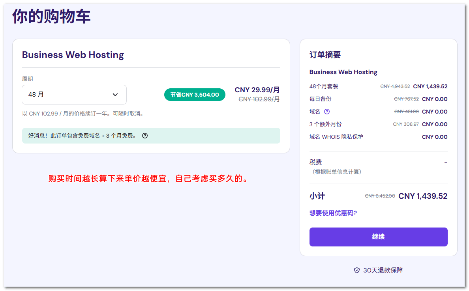This screenshot has width=469, height=291.
Task: Click the 你的购物车 page title
Action: tap(51, 17)
